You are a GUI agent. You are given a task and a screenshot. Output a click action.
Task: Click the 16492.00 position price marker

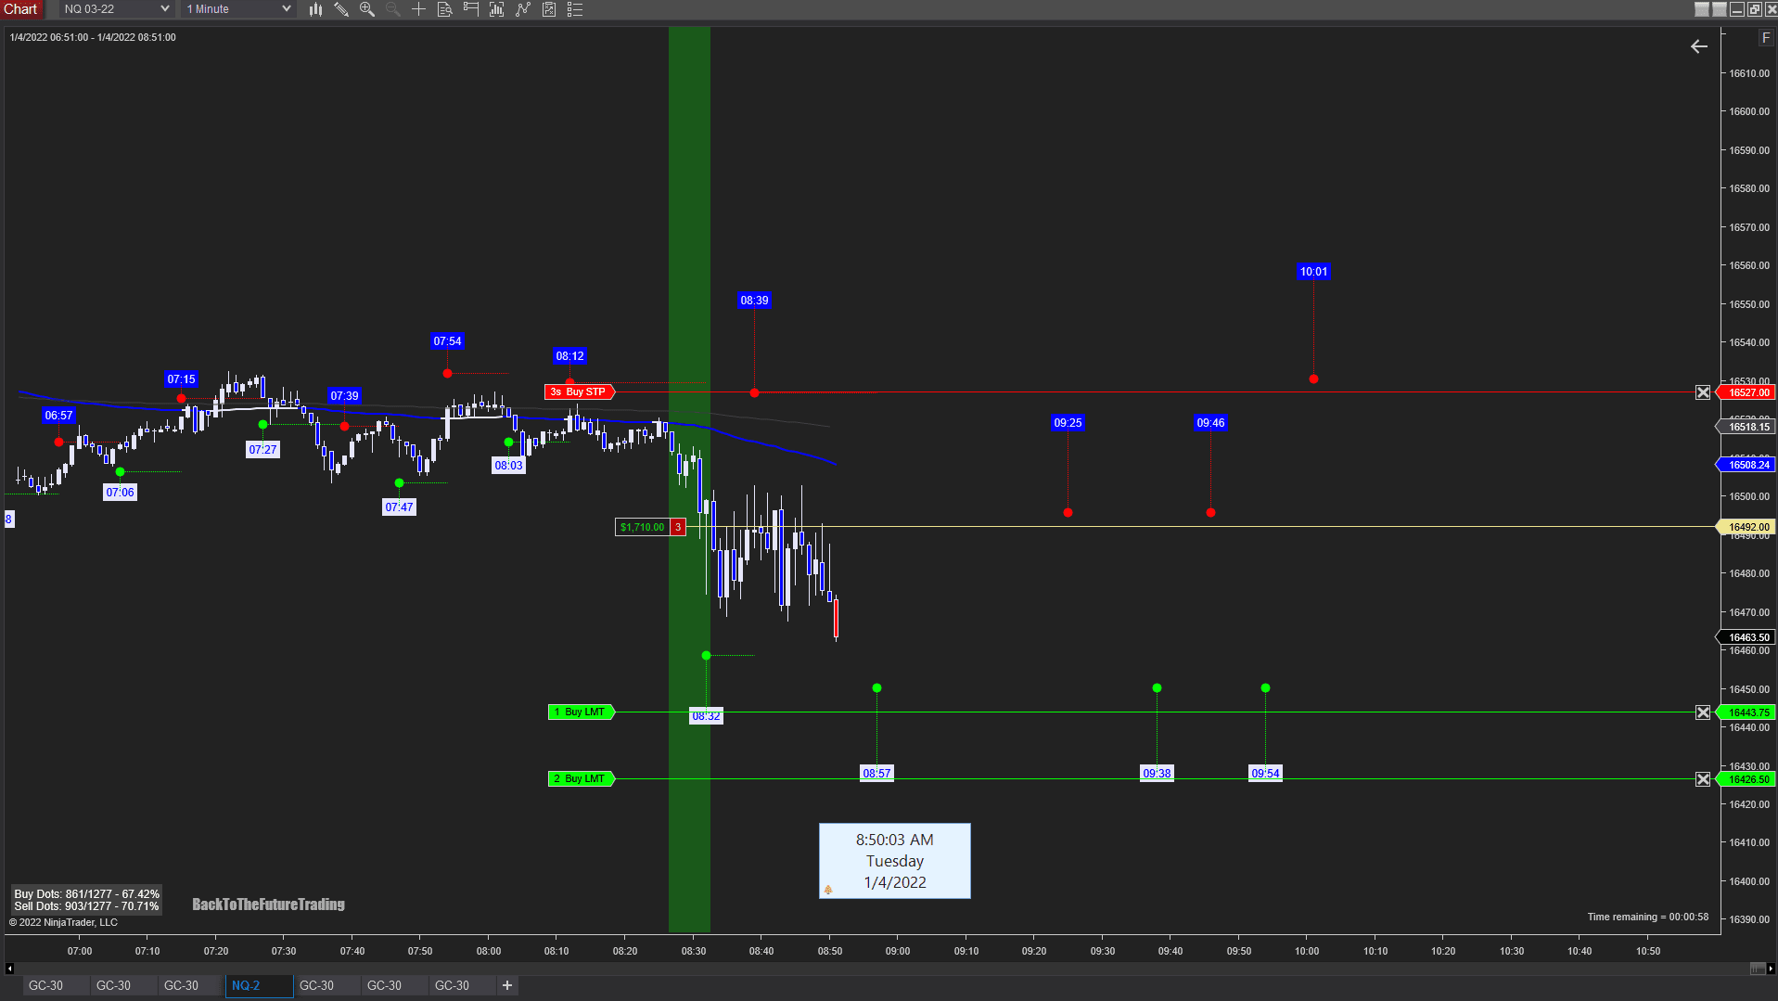coord(1746,527)
